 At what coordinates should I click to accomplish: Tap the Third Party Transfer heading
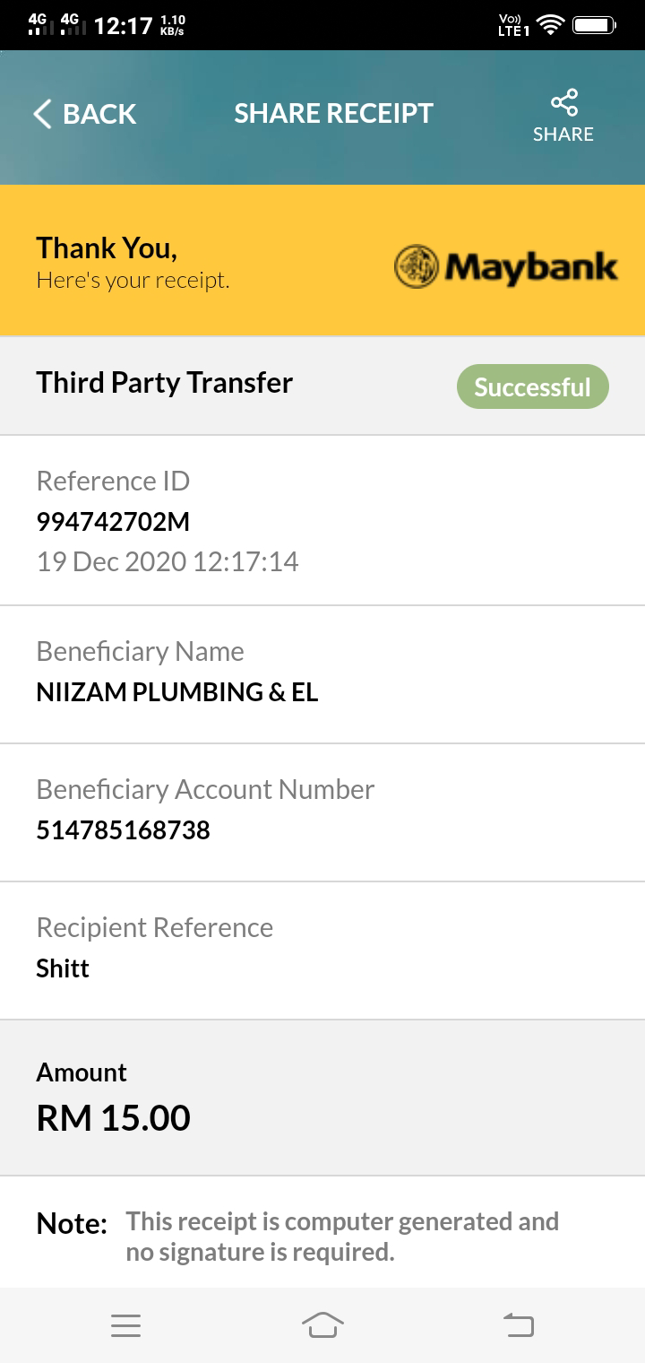[x=165, y=383]
